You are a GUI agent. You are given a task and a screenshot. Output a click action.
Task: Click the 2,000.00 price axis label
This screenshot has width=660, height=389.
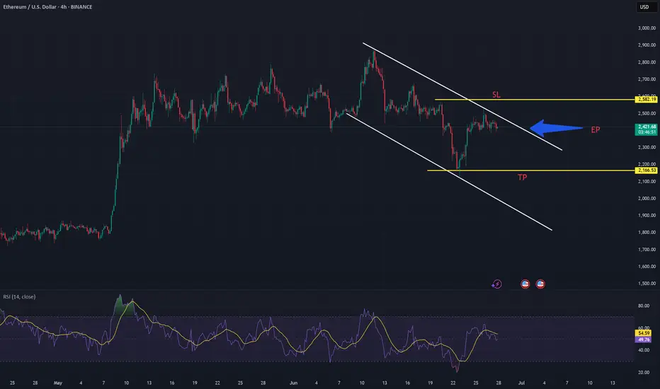coord(647,199)
